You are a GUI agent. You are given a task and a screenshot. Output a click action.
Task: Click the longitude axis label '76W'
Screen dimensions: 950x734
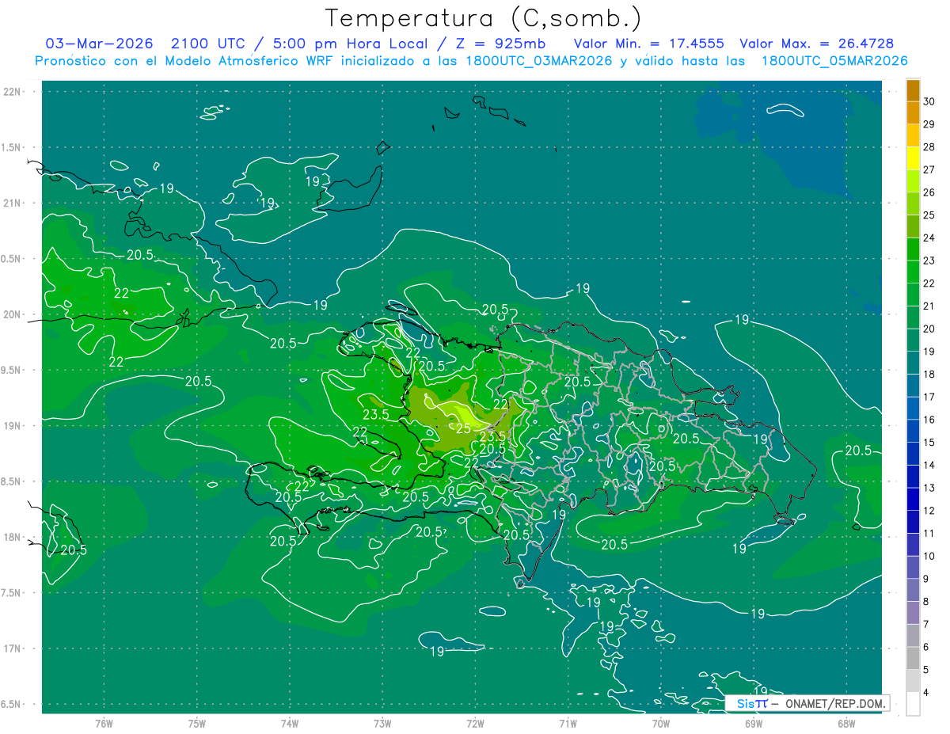104,724
